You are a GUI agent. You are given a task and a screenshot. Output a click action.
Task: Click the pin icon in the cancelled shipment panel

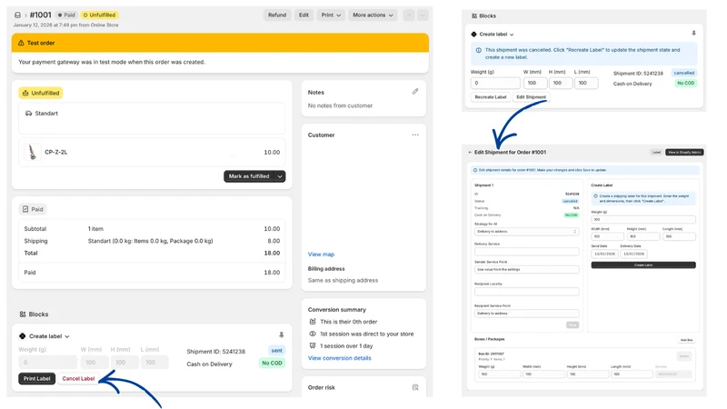click(x=693, y=34)
